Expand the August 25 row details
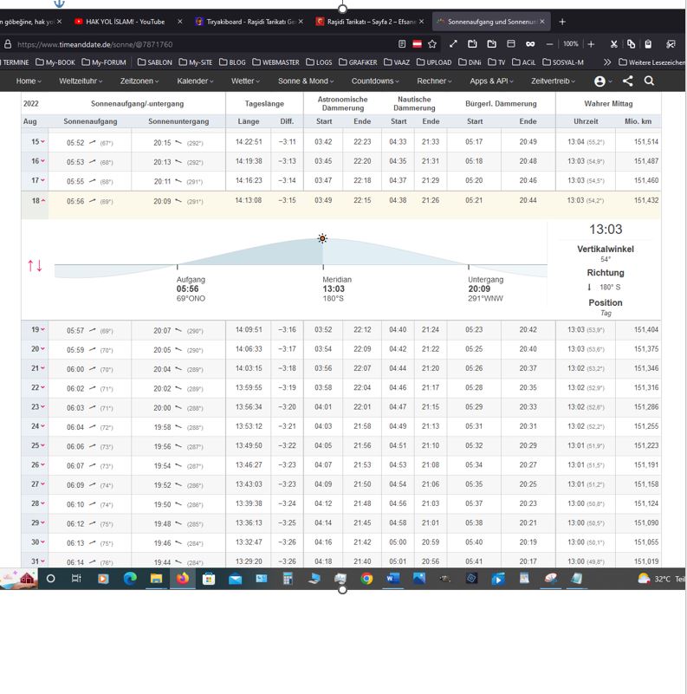This screenshot has height=694, width=687. 38,445
